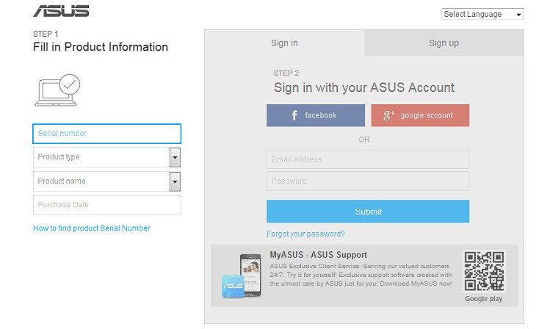Click the MyASUS phone app image
The height and width of the screenshot is (329, 536).
click(x=244, y=275)
